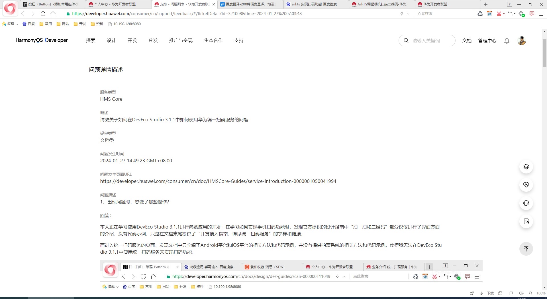This screenshot has height=299, width=547.
Task: Open 下载 downloads in status bar
Action: [x=487, y=293]
